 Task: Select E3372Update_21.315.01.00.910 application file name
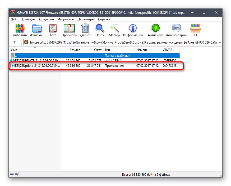[38, 66]
